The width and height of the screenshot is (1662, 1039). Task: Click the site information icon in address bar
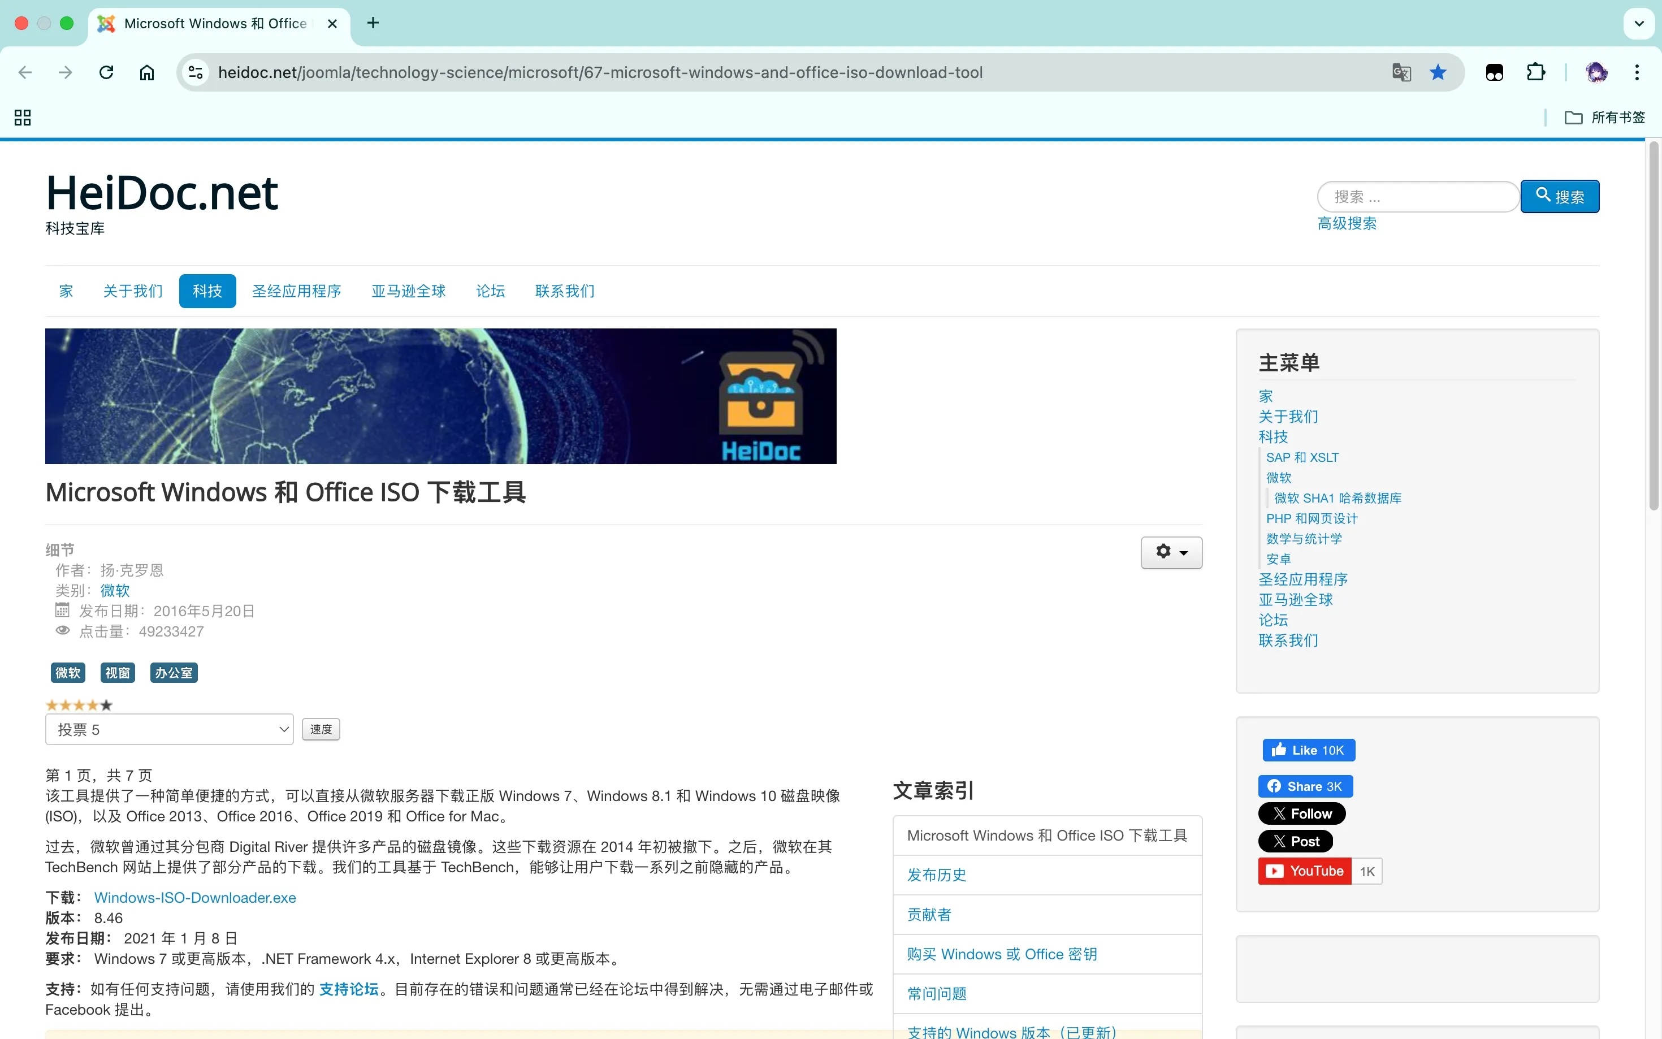[x=196, y=72]
